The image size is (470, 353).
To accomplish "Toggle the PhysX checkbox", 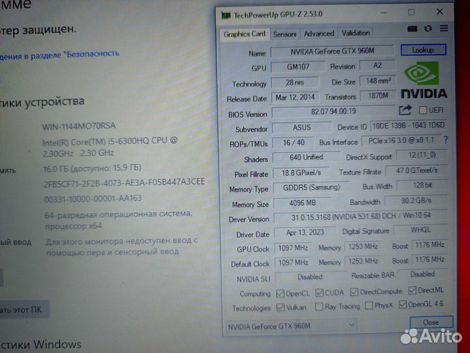I will (369, 305).
